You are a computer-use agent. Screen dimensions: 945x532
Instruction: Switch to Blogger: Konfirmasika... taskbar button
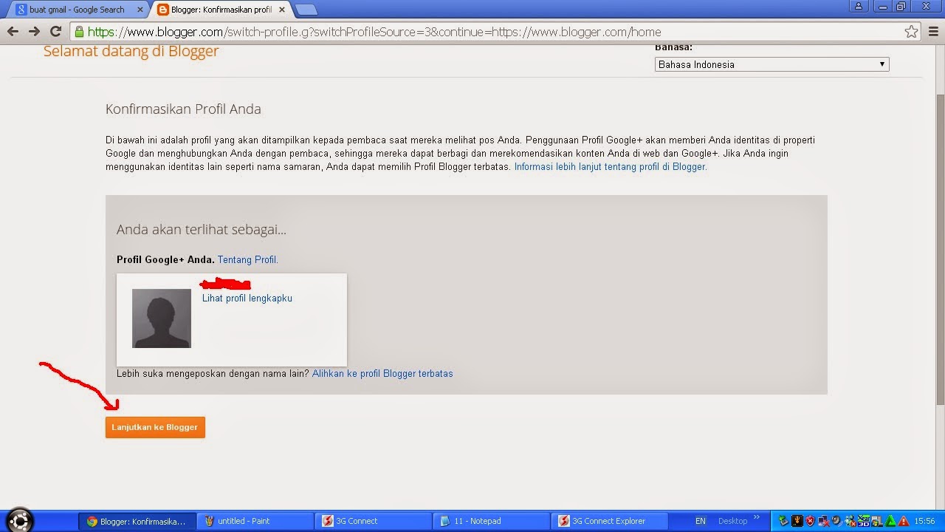(137, 521)
